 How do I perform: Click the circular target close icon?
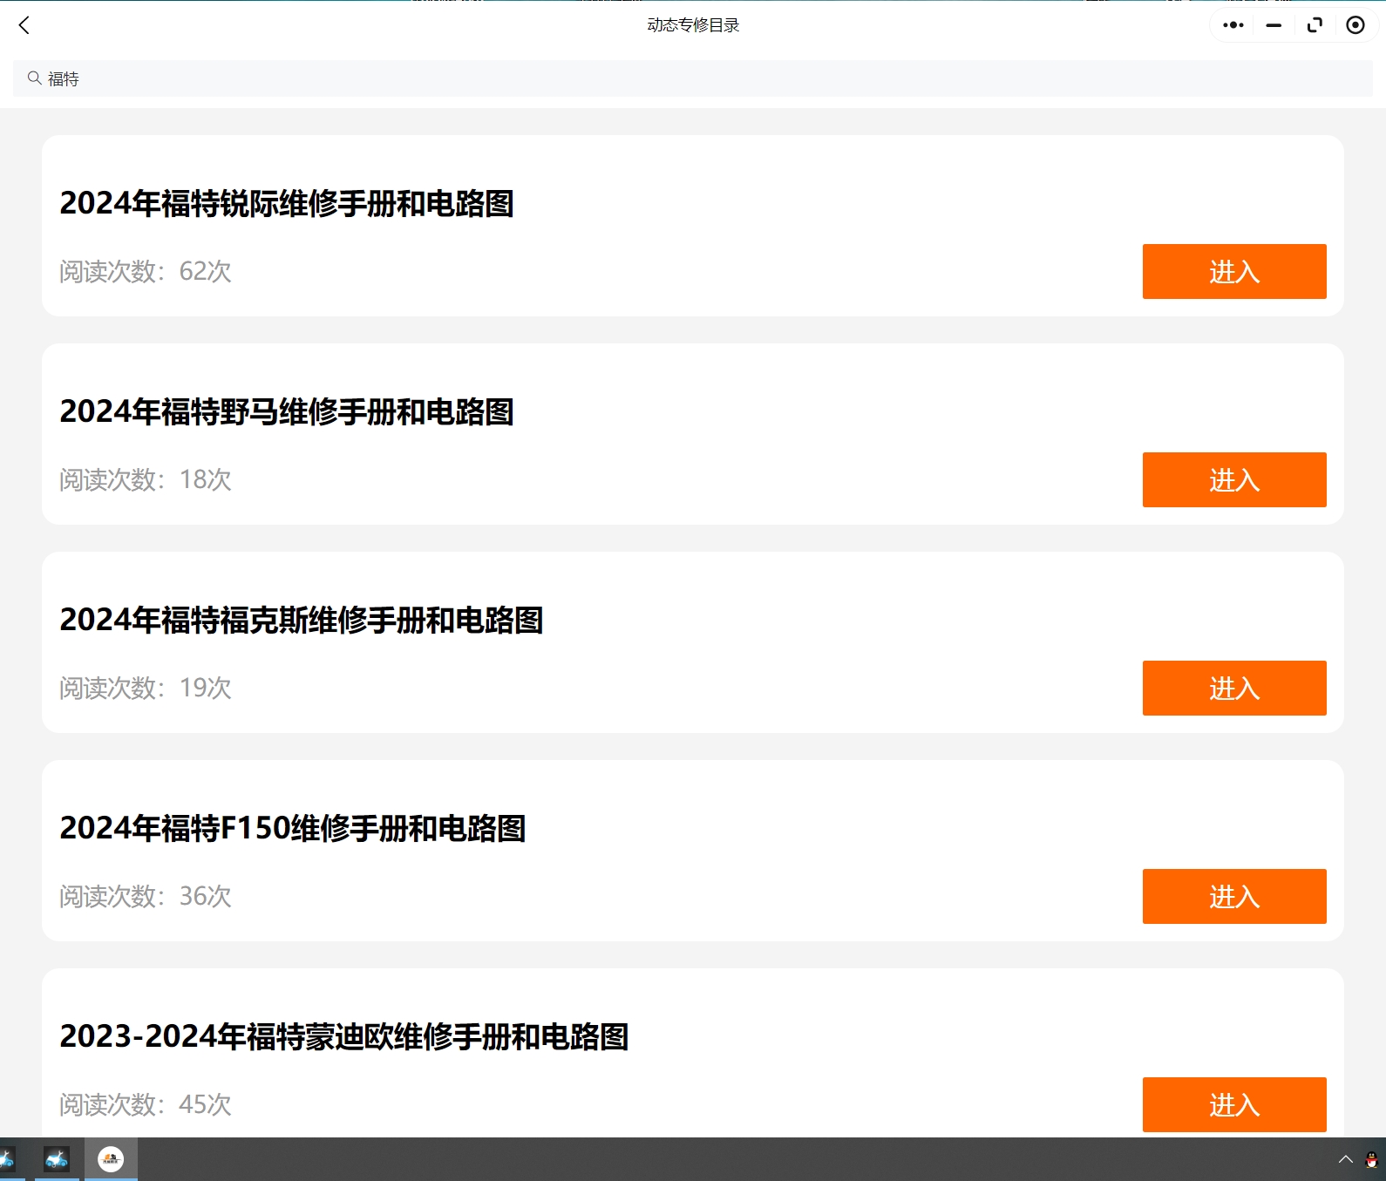click(x=1355, y=25)
